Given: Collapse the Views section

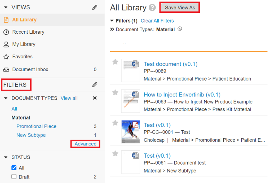Looking at the screenshot, I should click(x=6, y=7).
